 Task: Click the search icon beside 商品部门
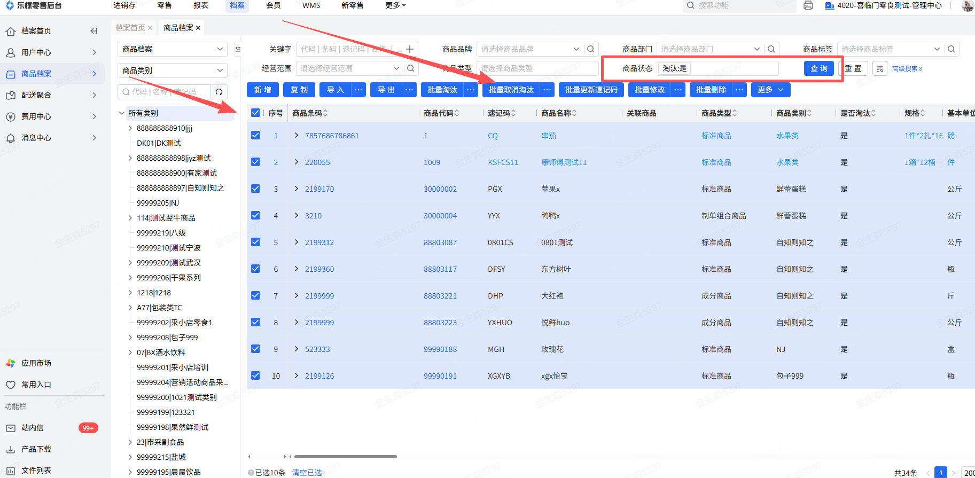pos(771,49)
